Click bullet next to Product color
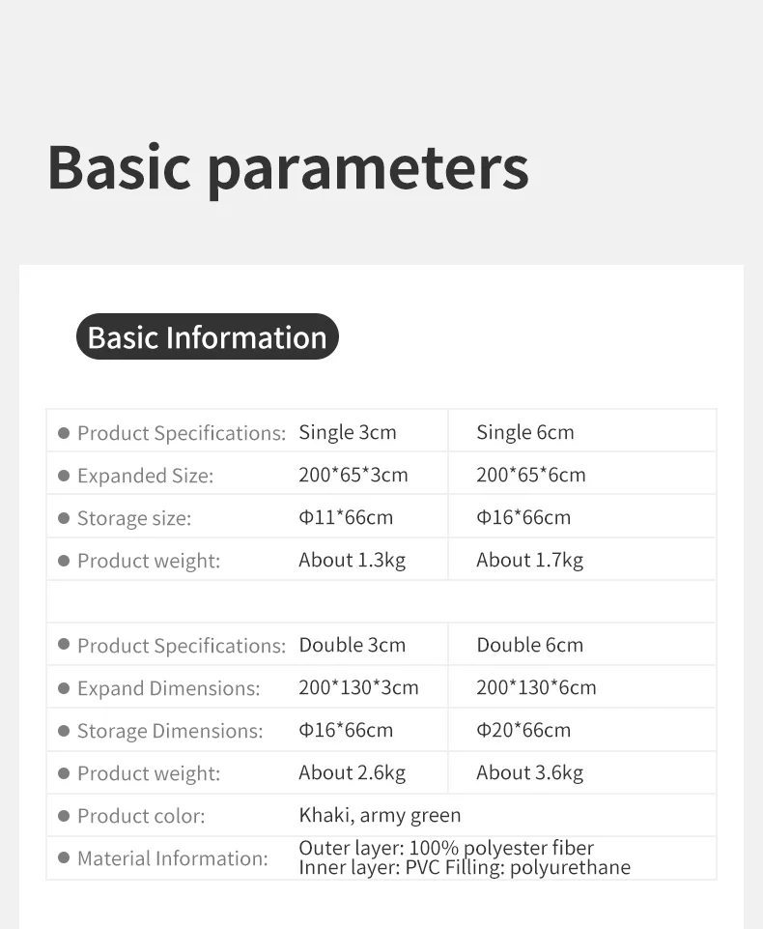 tap(64, 817)
